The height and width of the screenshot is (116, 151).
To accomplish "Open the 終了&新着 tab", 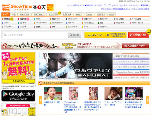I will coord(67,14).
